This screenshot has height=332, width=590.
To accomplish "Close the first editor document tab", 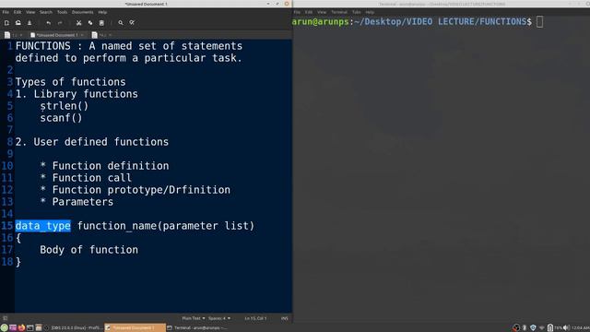I will 21,35.
